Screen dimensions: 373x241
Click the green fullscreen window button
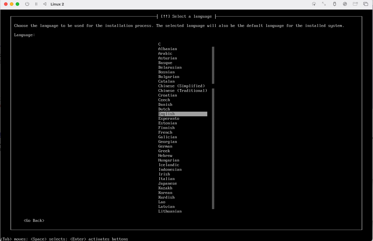click(17, 4)
